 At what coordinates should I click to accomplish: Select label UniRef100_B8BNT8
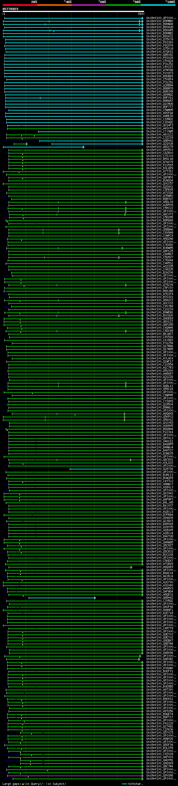pos(159,88)
